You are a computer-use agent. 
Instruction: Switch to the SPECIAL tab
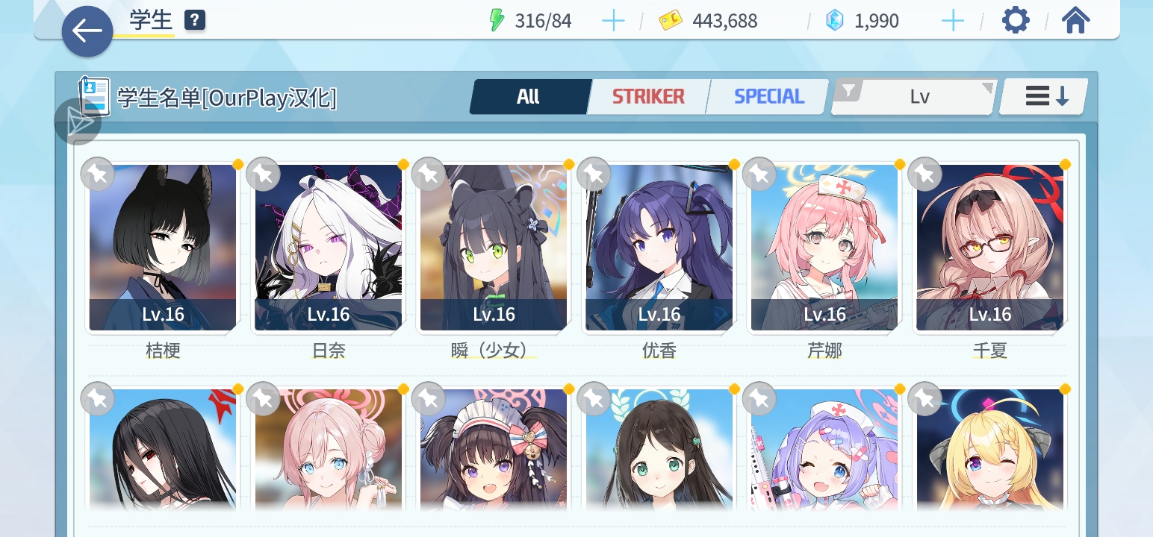(x=768, y=97)
